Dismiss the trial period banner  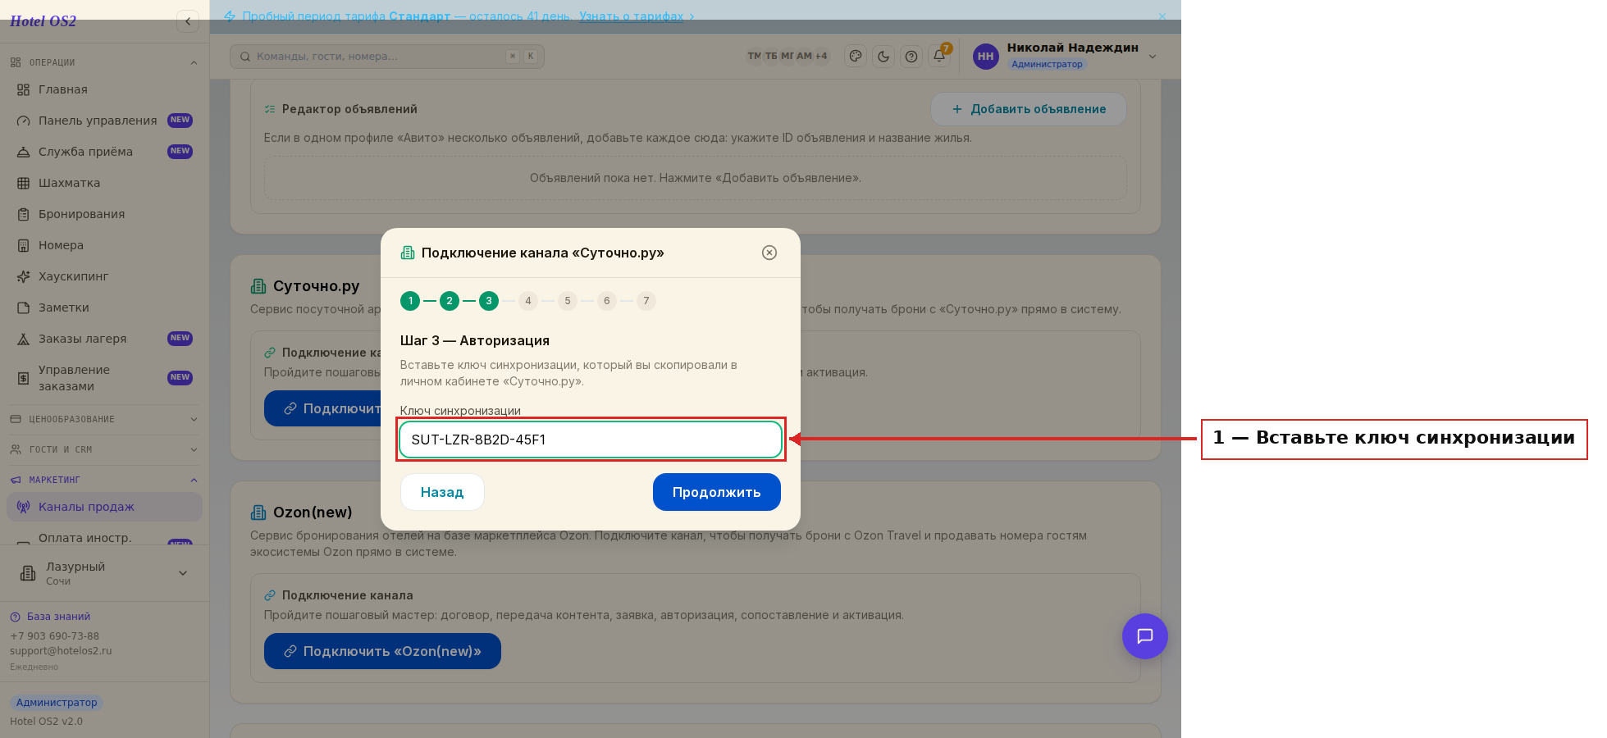(x=1162, y=16)
